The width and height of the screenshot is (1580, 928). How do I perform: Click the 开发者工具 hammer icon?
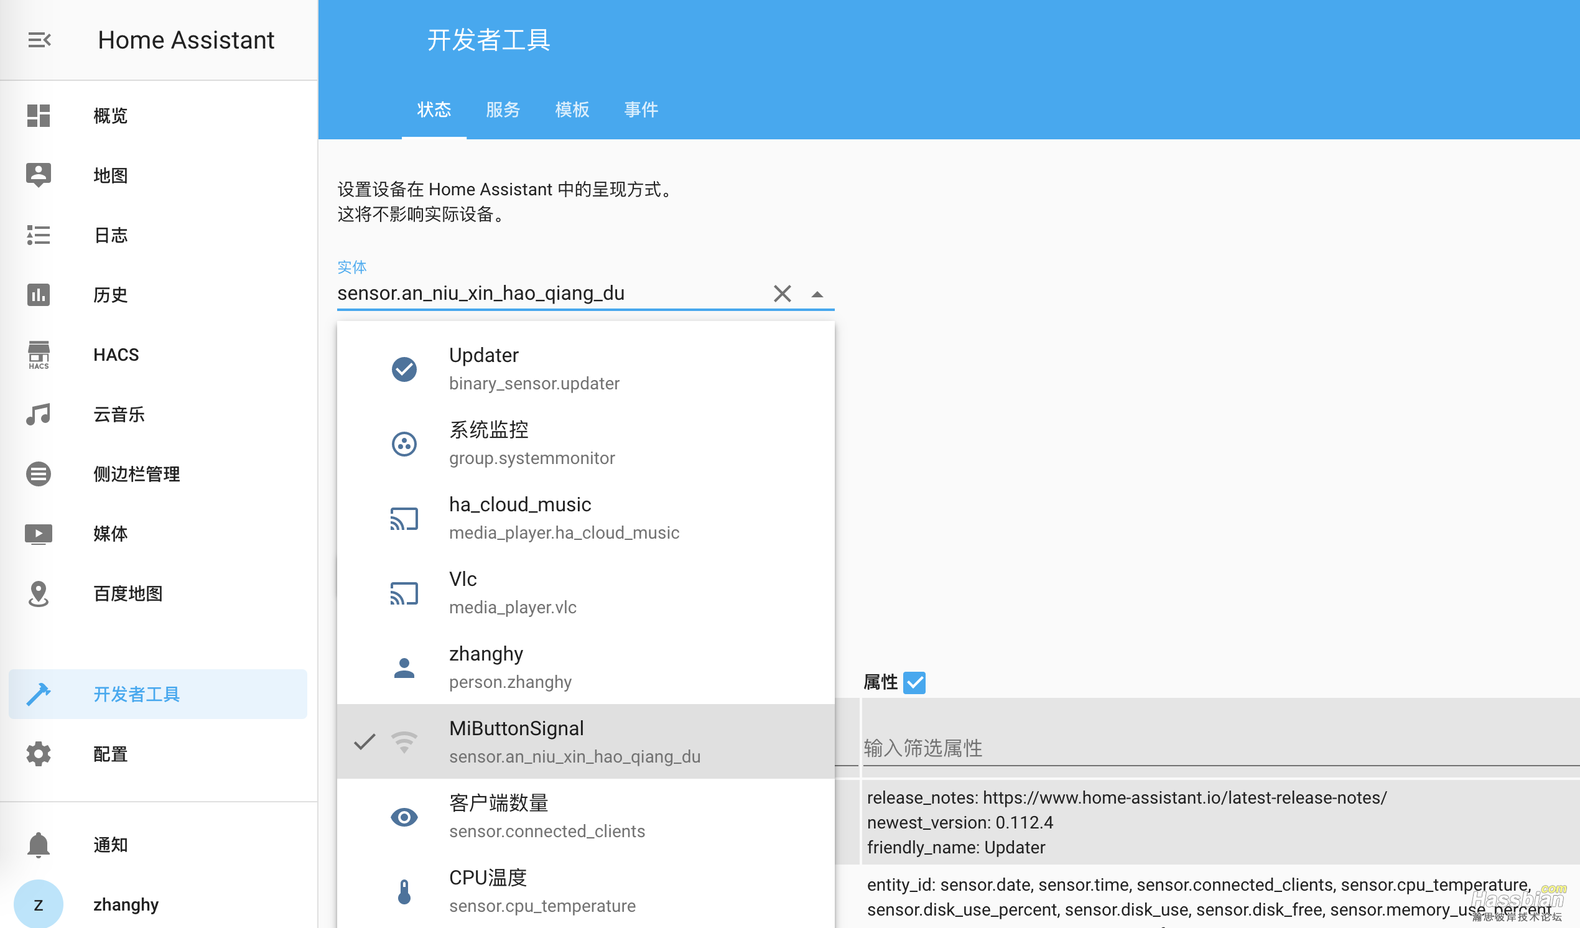point(38,694)
